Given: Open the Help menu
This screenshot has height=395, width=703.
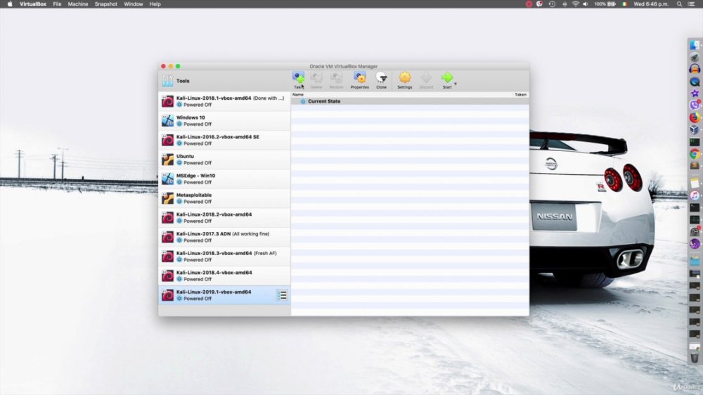Looking at the screenshot, I should 155,4.
